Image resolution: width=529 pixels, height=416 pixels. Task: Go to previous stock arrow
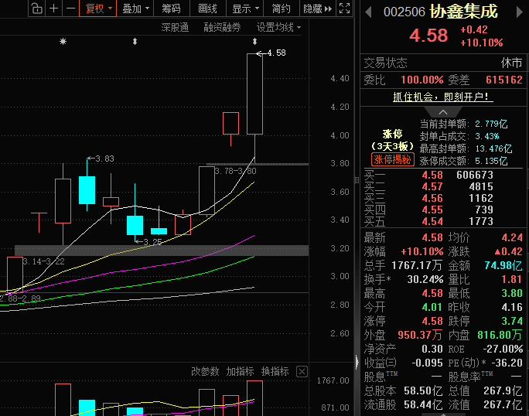pos(368,12)
